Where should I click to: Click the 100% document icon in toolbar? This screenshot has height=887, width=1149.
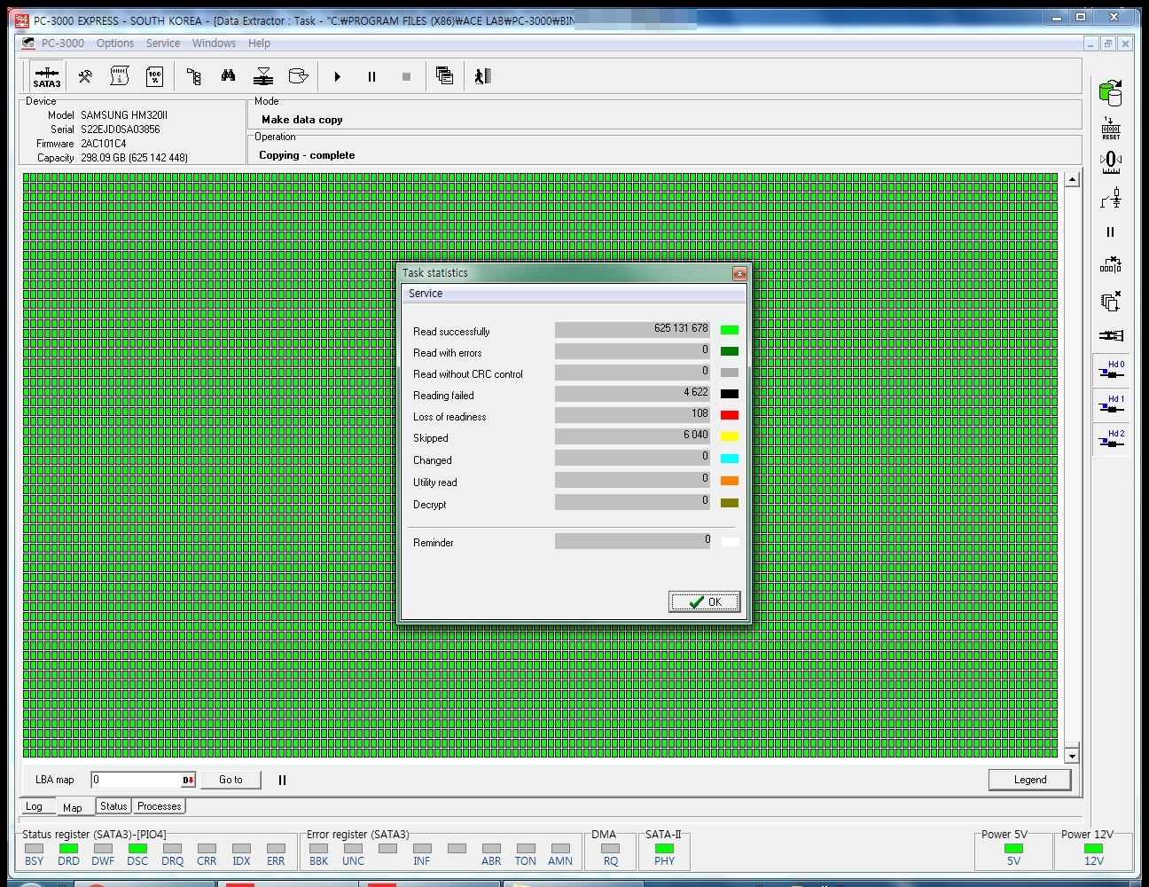(154, 76)
